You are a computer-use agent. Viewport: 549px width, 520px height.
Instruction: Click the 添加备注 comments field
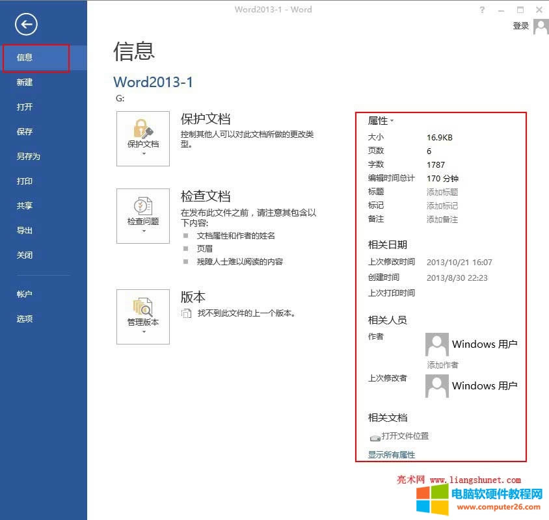tap(442, 220)
